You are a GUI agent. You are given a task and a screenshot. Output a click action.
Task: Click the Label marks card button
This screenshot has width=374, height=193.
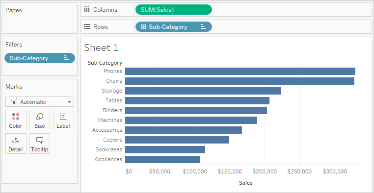pos(63,120)
